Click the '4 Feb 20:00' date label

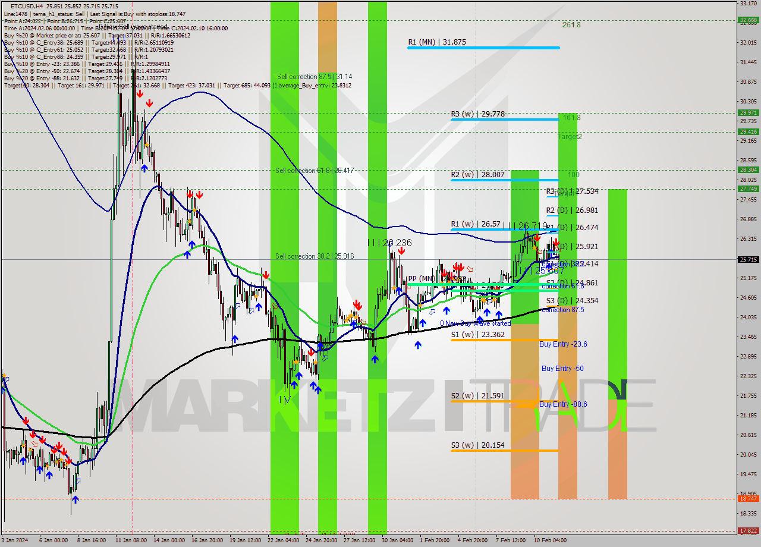tap(472, 540)
